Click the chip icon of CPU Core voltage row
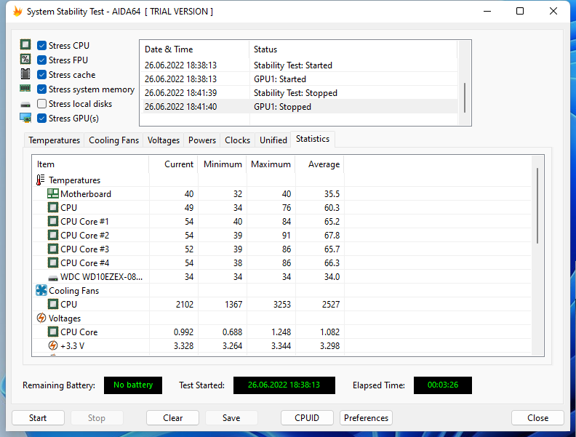This screenshot has width=576, height=437. 53,332
